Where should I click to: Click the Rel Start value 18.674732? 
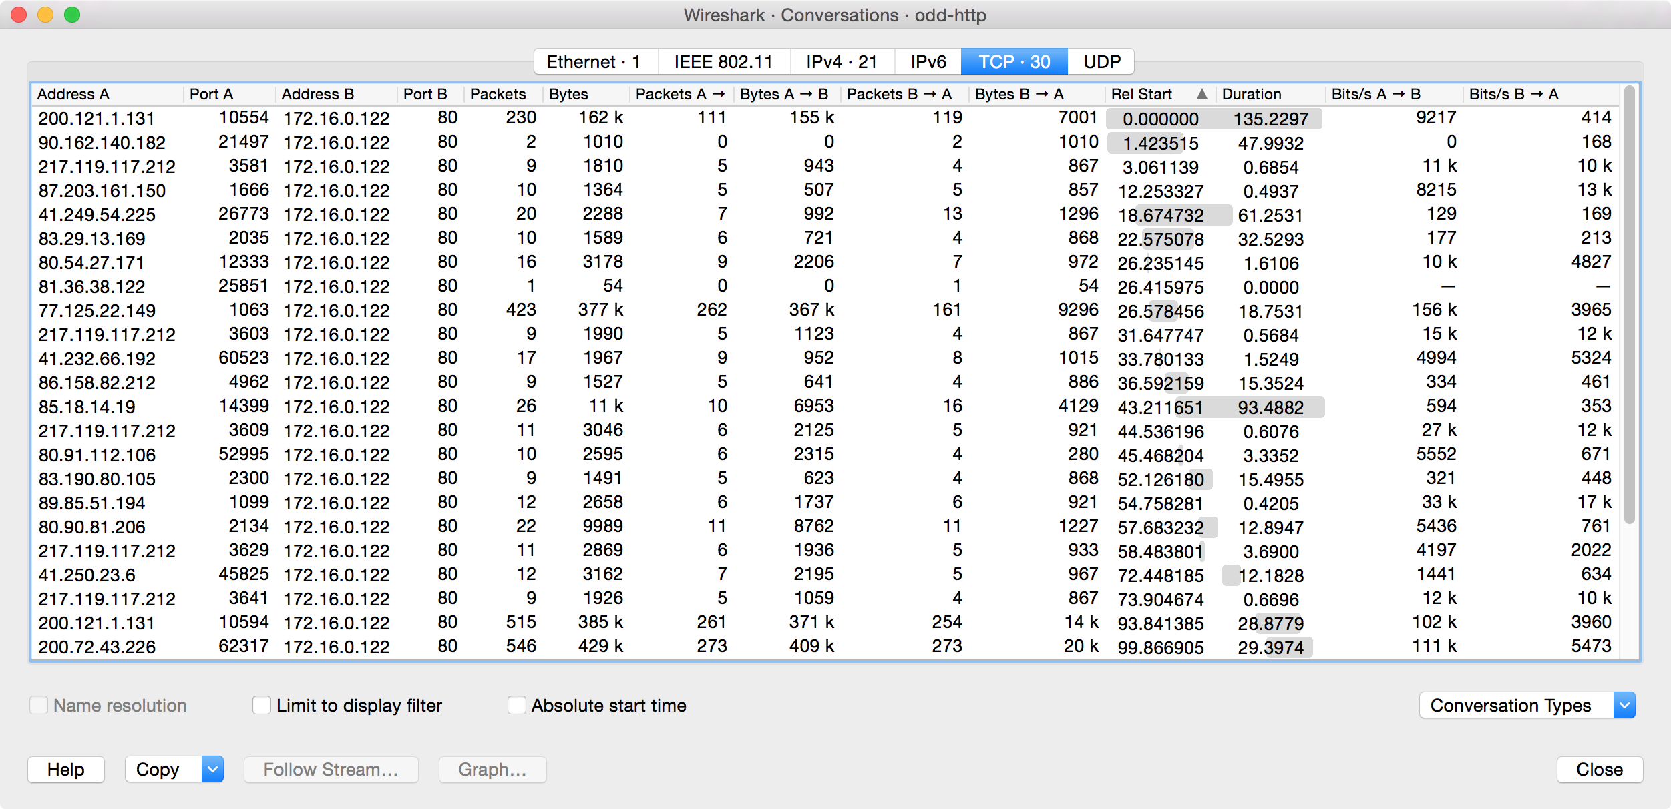point(1161,215)
